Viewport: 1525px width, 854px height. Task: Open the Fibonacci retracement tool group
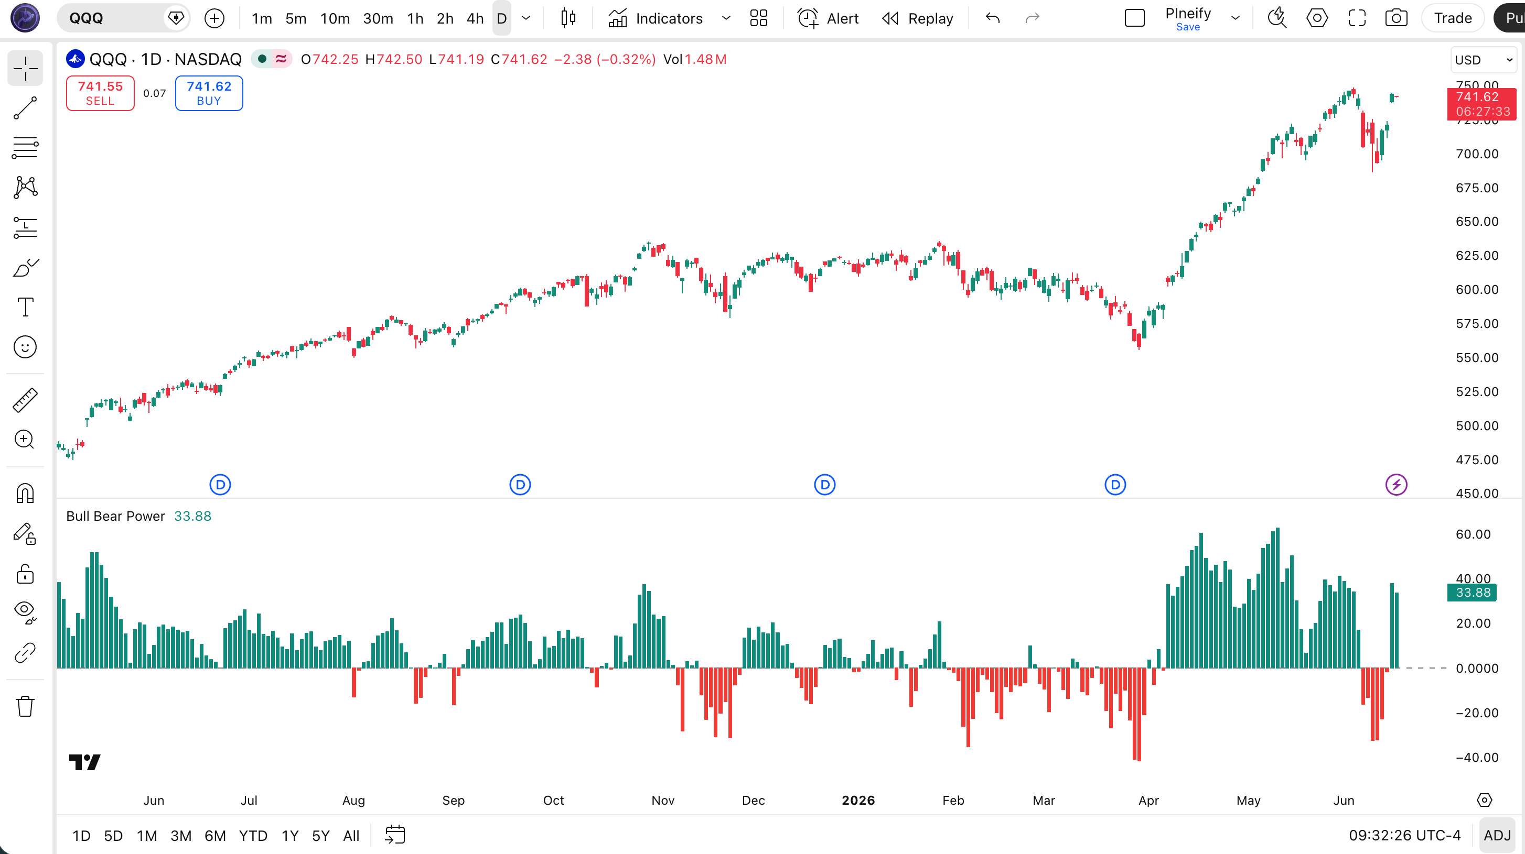click(26, 148)
